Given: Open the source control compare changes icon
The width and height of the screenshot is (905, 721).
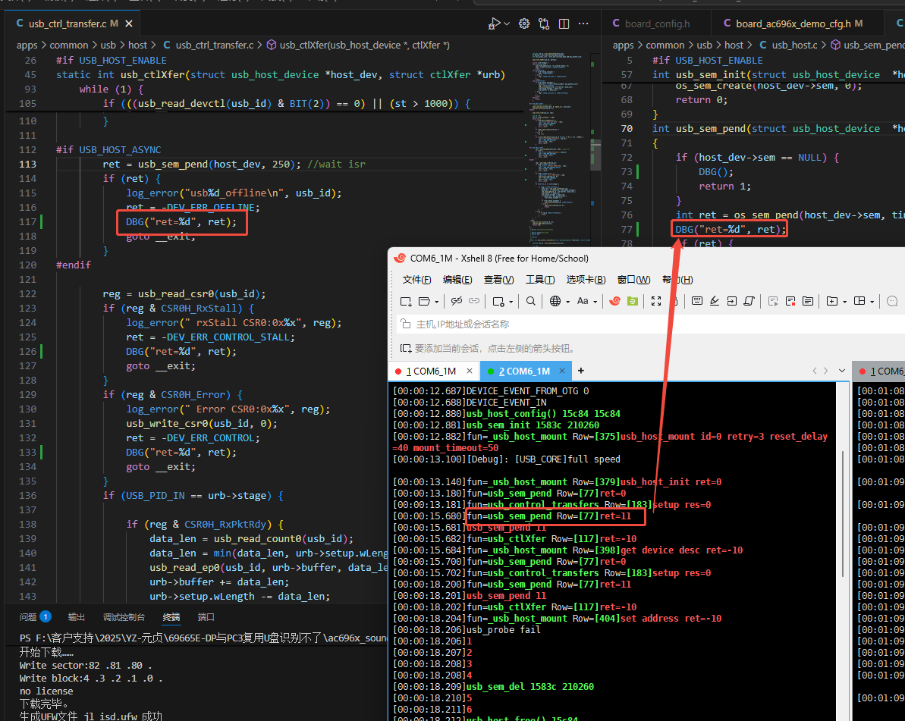Looking at the screenshot, I should pyautogui.click(x=544, y=24).
